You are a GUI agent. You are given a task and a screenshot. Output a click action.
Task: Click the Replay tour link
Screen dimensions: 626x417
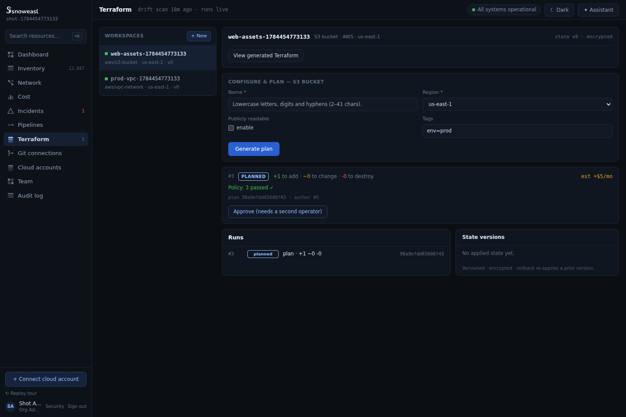point(21,393)
